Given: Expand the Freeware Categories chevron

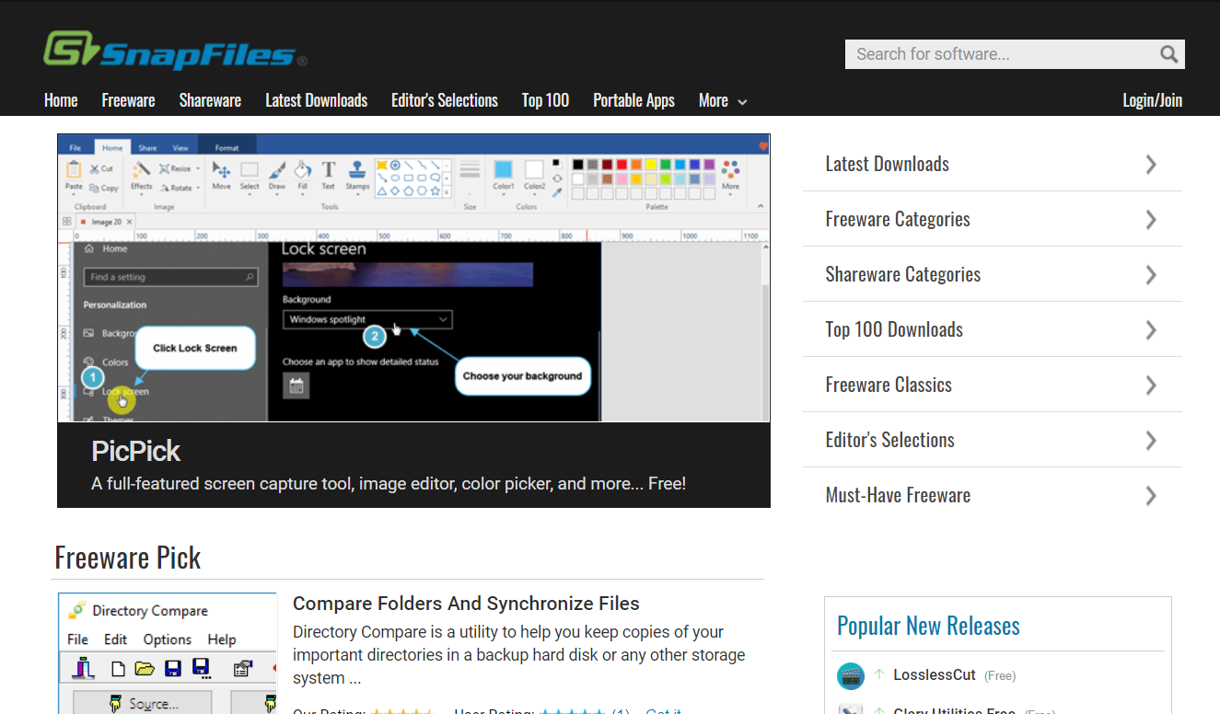Looking at the screenshot, I should point(1151,219).
